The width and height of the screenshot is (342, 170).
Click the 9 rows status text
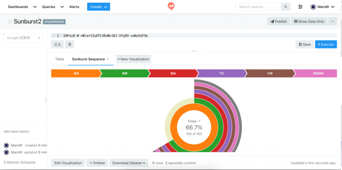158,163
